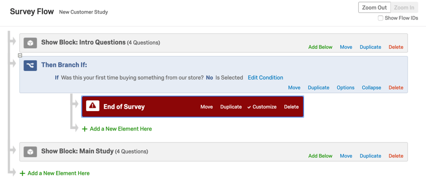Viewport: 426px width, 180px height.
Task: Click the green plus icon inside the branch
Action: click(x=85, y=129)
